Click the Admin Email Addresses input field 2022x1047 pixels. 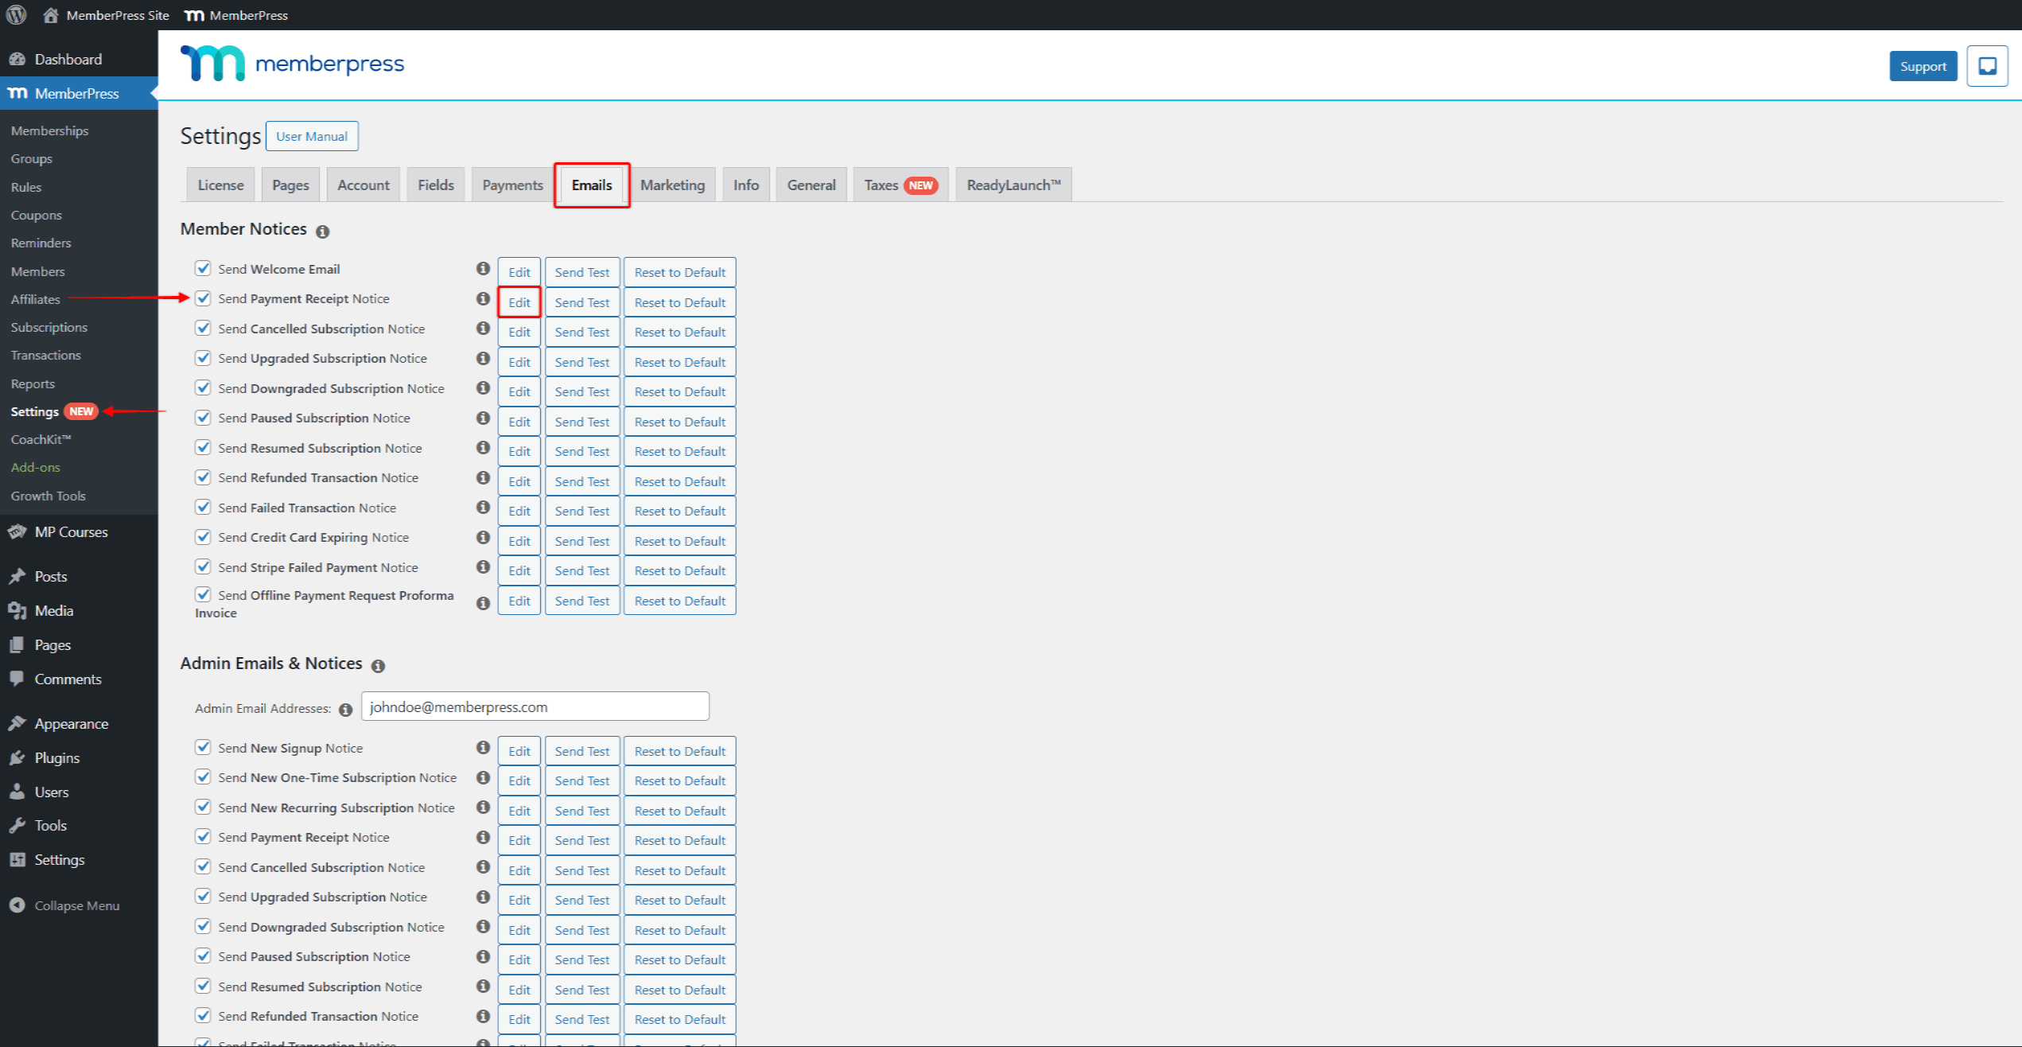tap(535, 706)
